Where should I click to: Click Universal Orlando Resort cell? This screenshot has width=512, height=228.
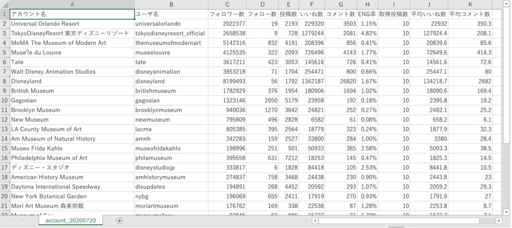[72, 24]
